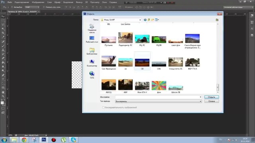Click the foreground color swatch
Image resolution: width=255 pixels, height=143 pixels.
click(x=2, y=103)
